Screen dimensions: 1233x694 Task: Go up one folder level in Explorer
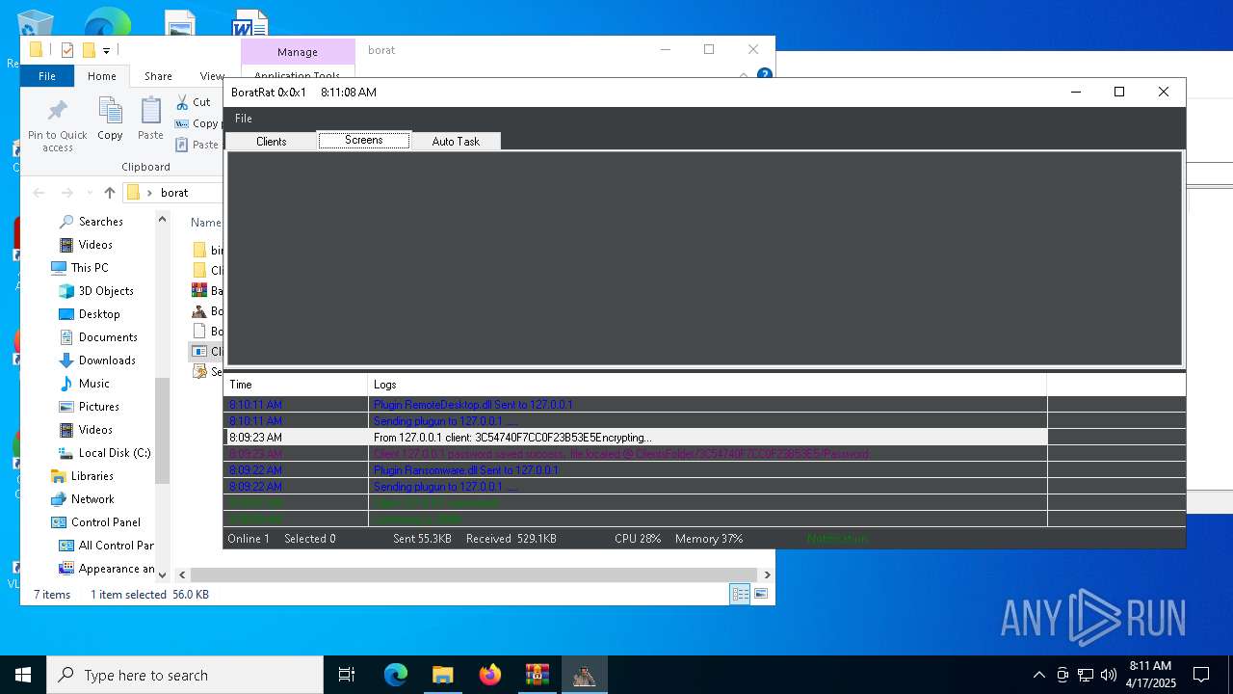[109, 193]
